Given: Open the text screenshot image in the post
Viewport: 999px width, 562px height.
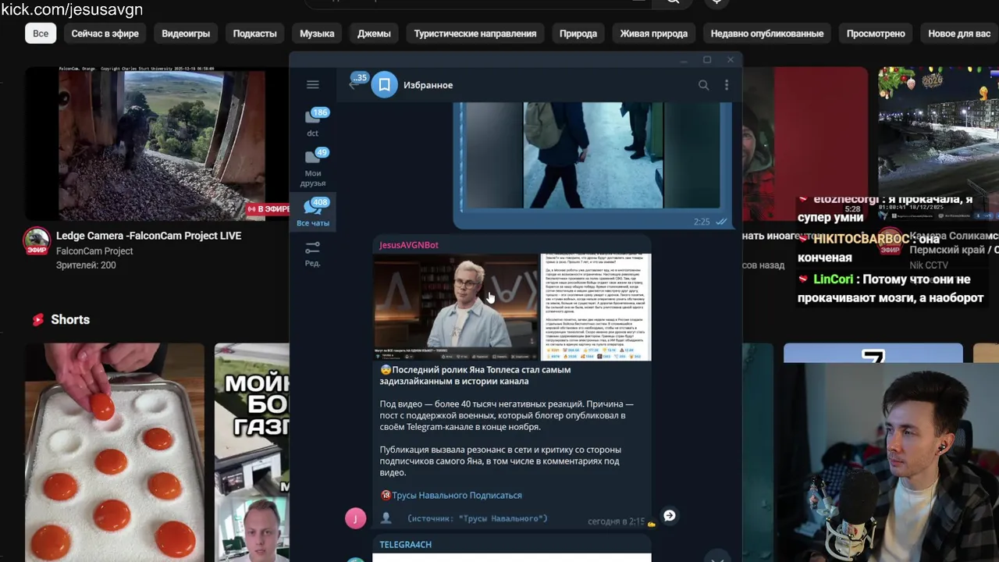Looking at the screenshot, I should (595, 306).
